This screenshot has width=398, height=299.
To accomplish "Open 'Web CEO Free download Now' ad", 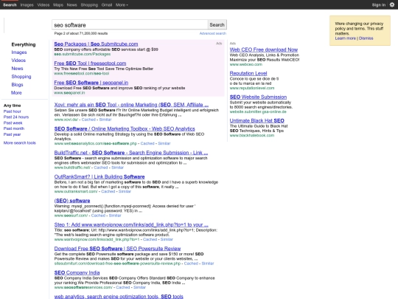I will (x=264, y=50).
